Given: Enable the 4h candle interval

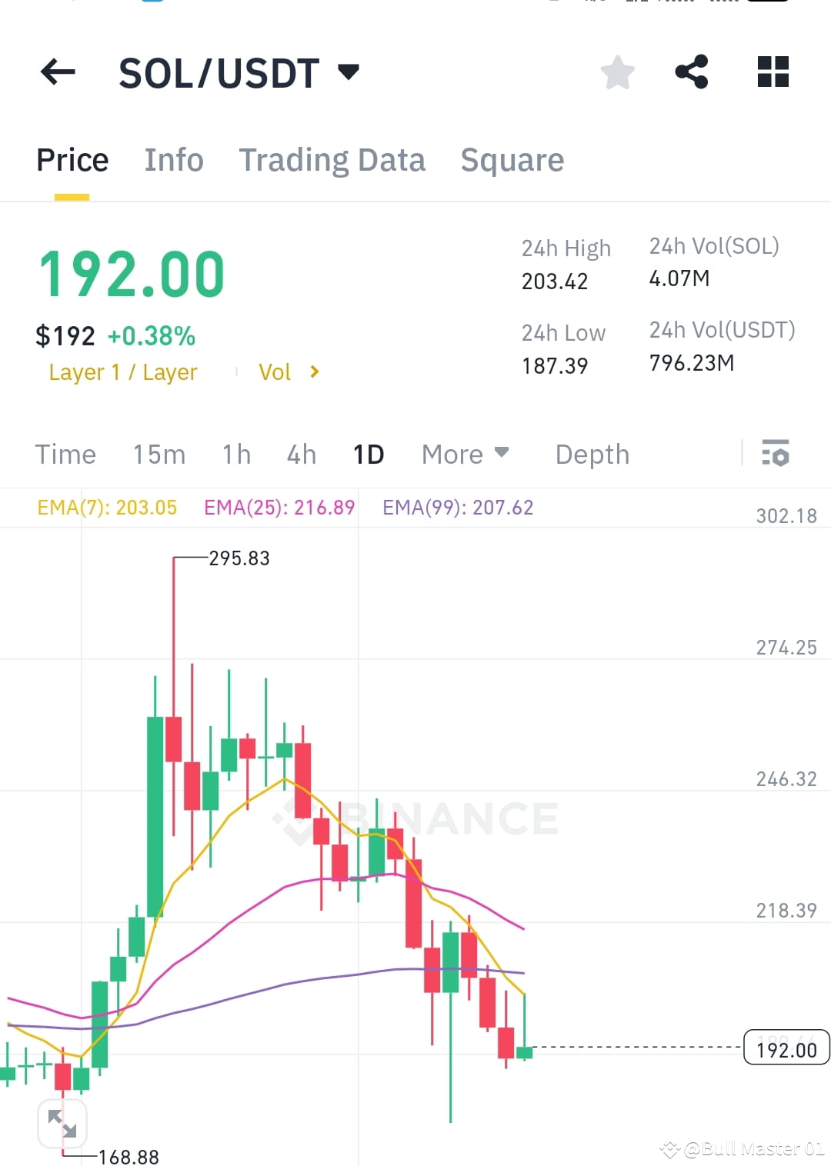Looking at the screenshot, I should (300, 455).
